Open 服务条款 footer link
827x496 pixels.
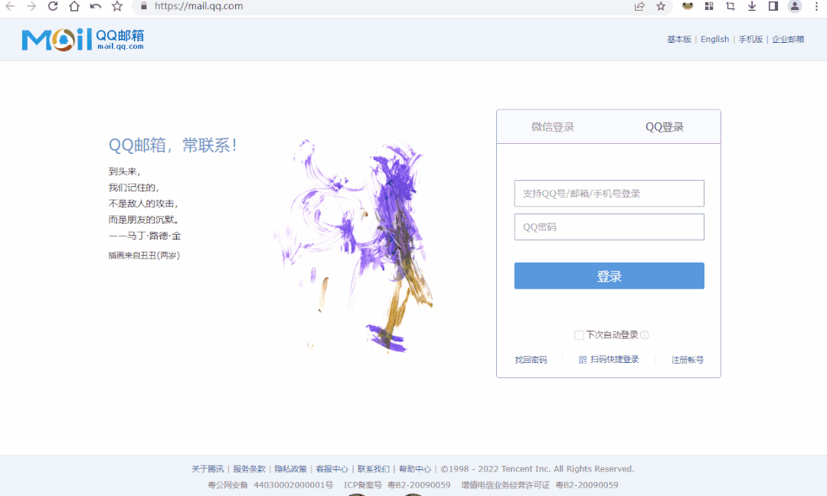pos(249,469)
